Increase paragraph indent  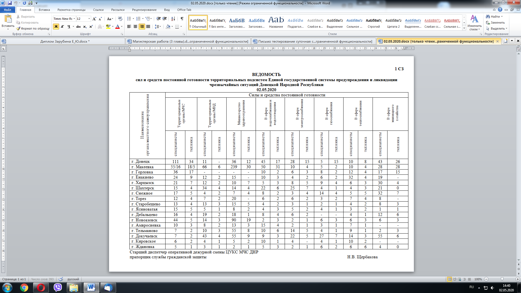(165, 19)
